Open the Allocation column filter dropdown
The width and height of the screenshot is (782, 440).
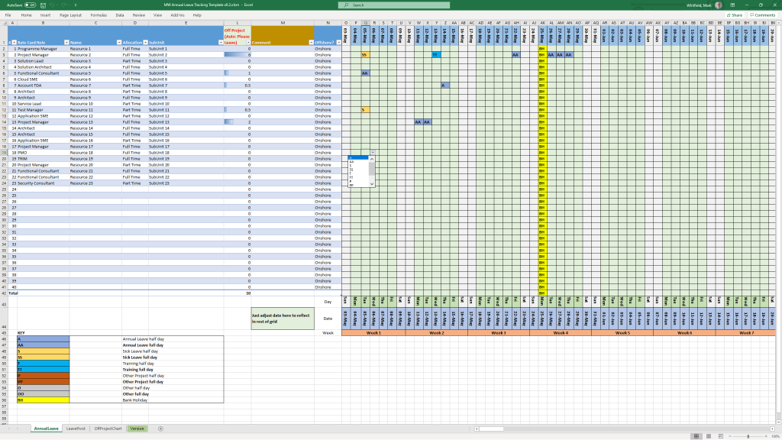pyautogui.click(x=145, y=42)
